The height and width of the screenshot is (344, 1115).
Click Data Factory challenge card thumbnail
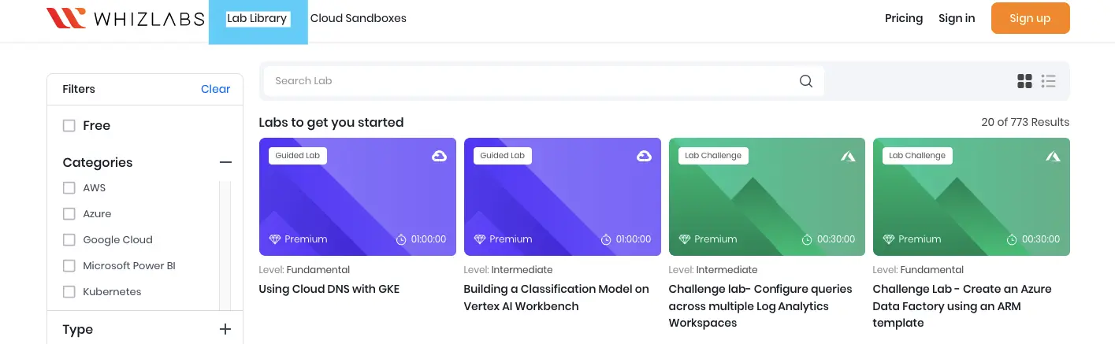[x=972, y=197]
